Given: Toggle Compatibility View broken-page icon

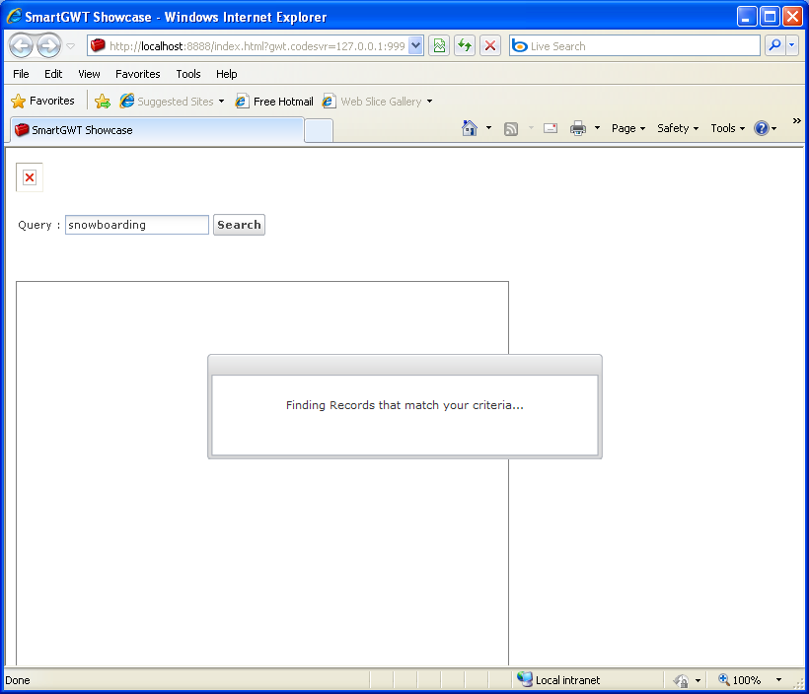Looking at the screenshot, I should pyautogui.click(x=439, y=46).
